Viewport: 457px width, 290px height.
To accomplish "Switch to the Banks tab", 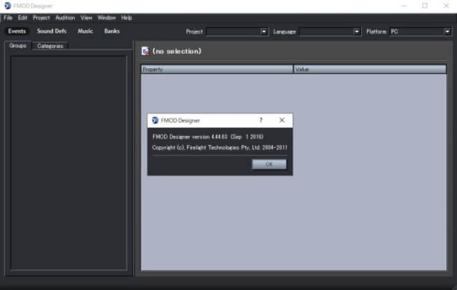I will pos(112,31).
